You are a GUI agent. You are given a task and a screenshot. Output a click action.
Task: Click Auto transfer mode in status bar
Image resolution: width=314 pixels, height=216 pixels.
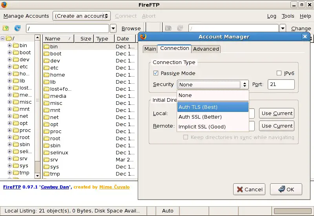coord(168,211)
